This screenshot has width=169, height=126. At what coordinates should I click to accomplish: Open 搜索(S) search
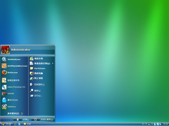coord(42,91)
